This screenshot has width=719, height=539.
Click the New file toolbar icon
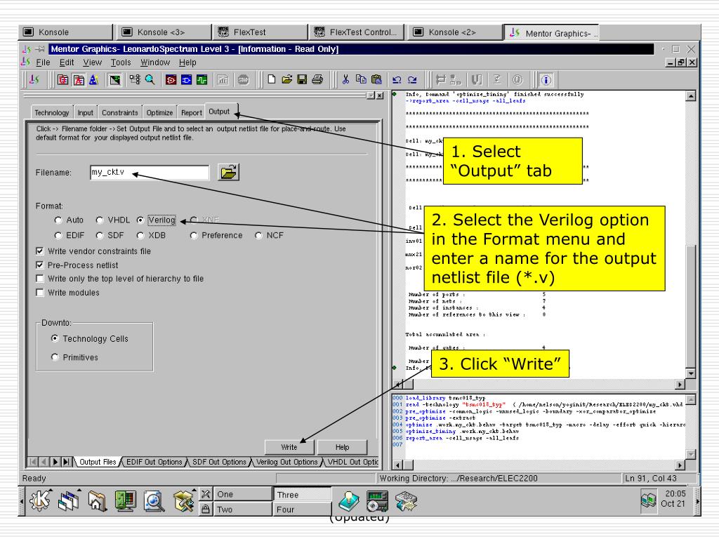(272, 80)
